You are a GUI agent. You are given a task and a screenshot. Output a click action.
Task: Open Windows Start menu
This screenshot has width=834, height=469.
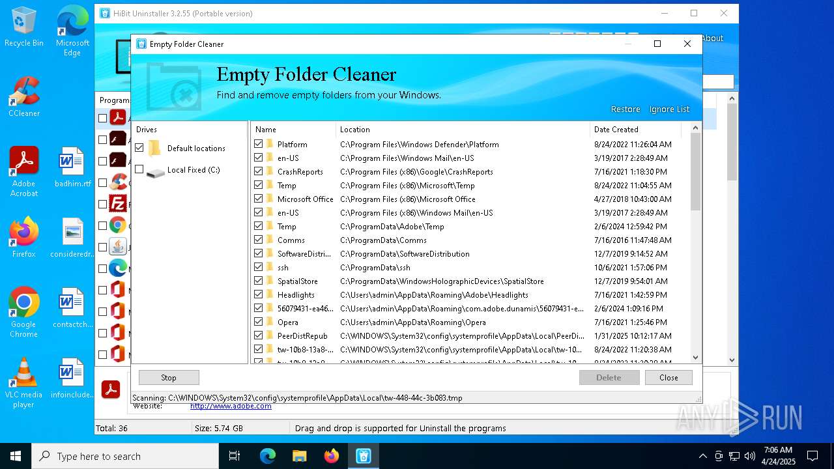[15, 456]
